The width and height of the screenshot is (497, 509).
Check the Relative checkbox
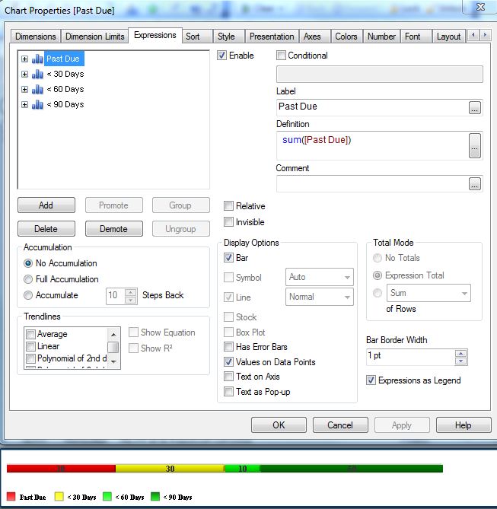point(228,206)
